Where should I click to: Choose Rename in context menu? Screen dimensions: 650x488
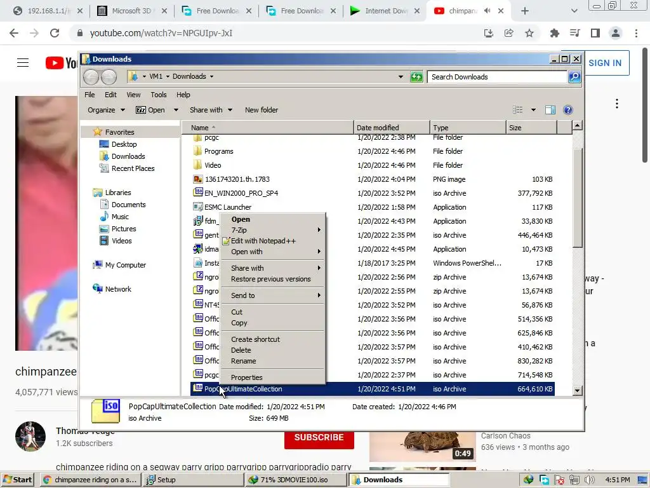pos(273,361)
